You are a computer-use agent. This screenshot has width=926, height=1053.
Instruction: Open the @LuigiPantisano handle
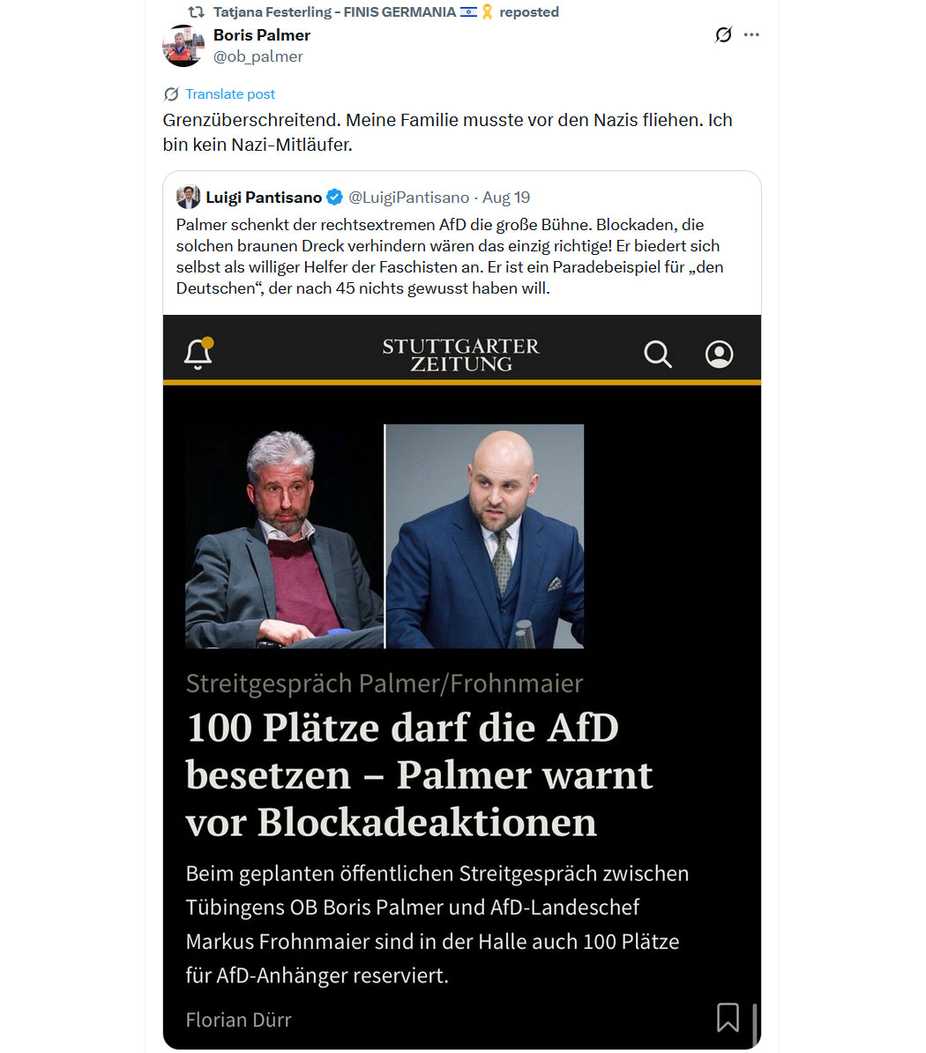(x=409, y=198)
